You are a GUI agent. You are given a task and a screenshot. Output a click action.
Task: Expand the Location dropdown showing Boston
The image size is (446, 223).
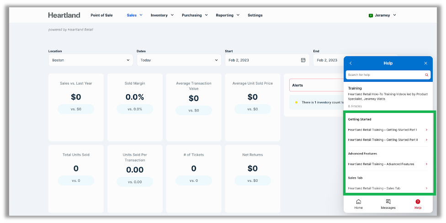click(90, 60)
